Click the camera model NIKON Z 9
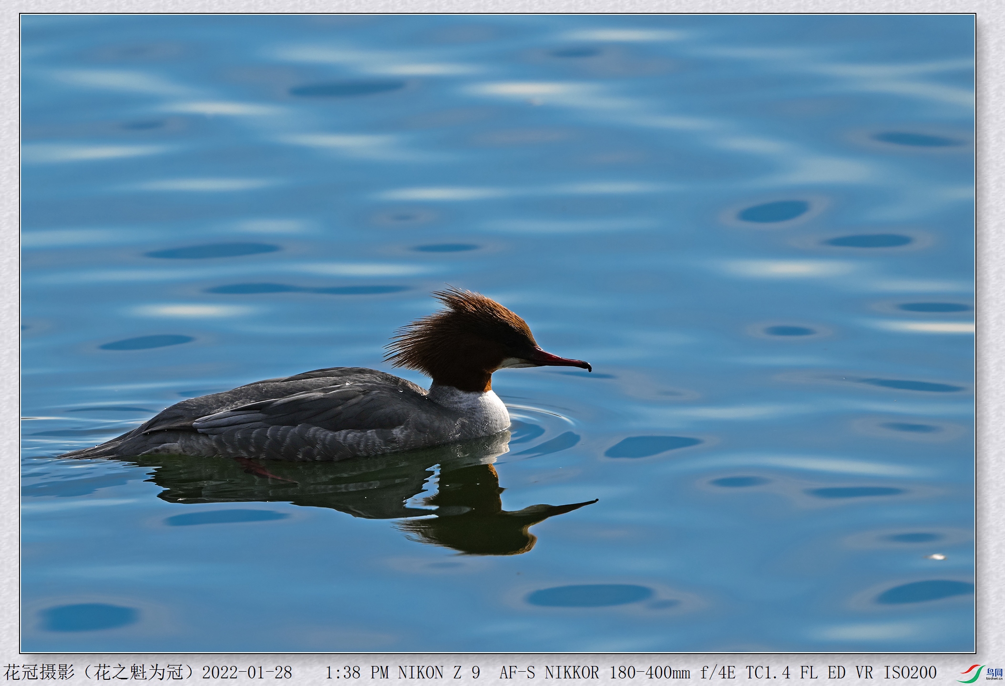This screenshot has height=686, width=1005. tap(439, 673)
